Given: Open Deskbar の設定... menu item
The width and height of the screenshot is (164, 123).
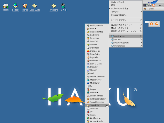Looking at the screenshot, I should tap(126, 15).
